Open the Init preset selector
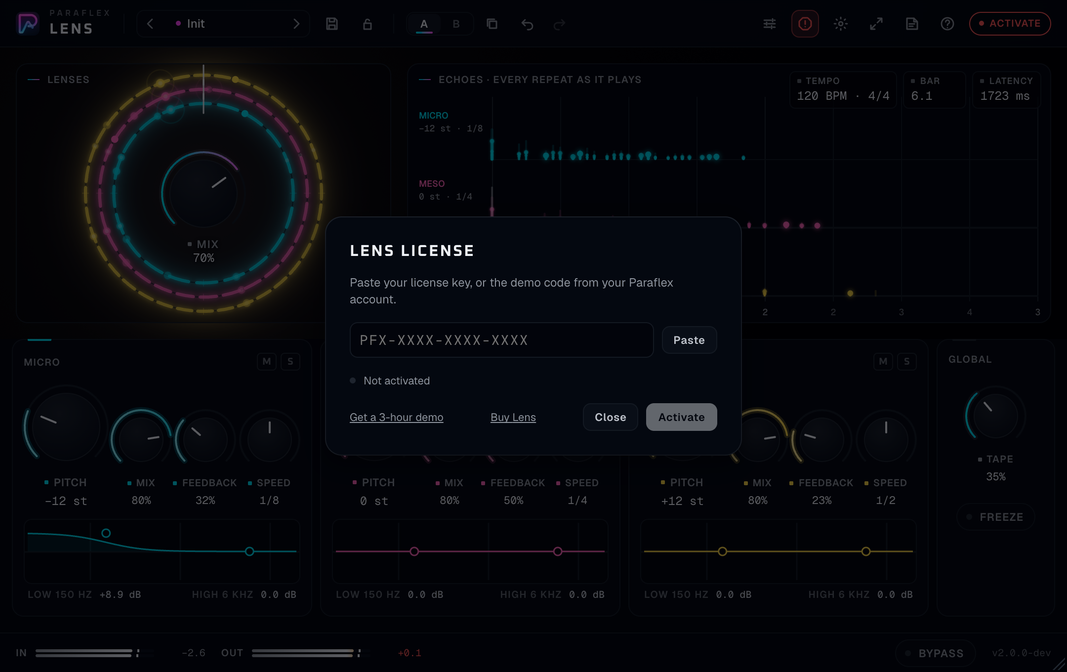 click(x=223, y=24)
